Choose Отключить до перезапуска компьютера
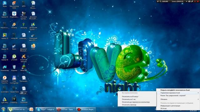The height and width of the screenshot is (112, 200). 137,102
